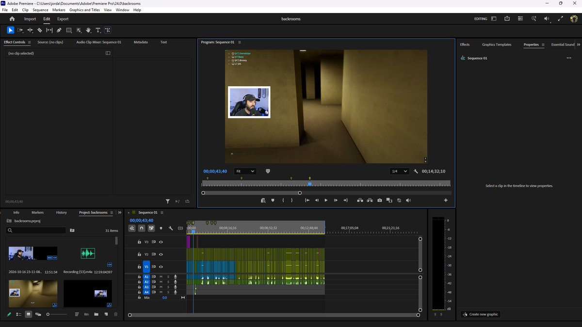Viewport: 582px width, 327px height.
Task: Open the Effect Controls panel menu
Action: coord(29,43)
